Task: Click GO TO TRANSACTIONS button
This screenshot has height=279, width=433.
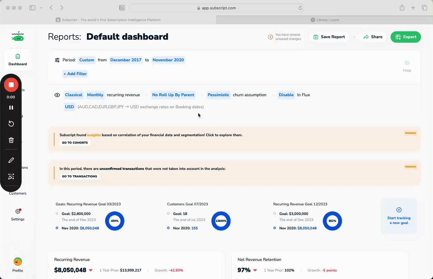Action: (x=79, y=176)
